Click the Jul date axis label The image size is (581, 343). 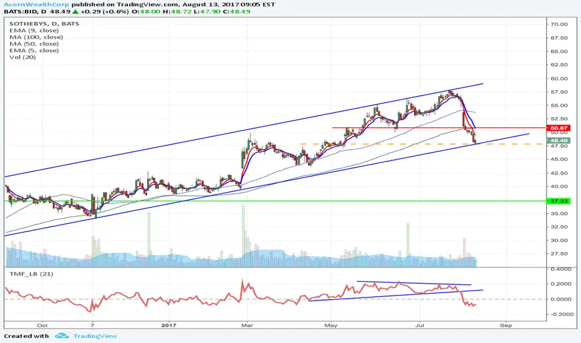(420, 325)
